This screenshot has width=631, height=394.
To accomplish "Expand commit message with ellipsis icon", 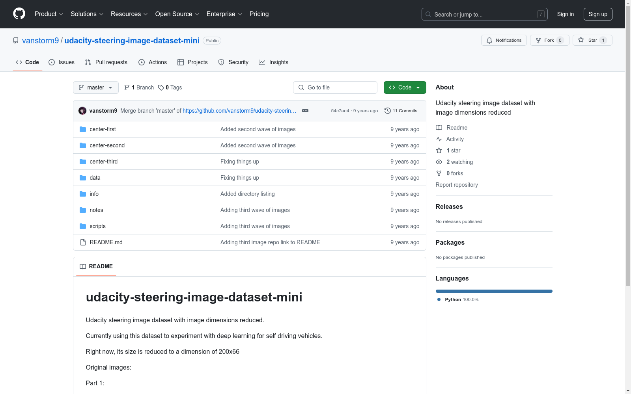I will pyautogui.click(x=305, y=111).
